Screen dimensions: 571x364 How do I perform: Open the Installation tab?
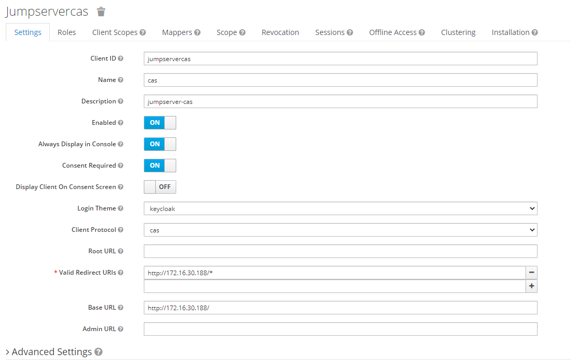click(510, 32)
